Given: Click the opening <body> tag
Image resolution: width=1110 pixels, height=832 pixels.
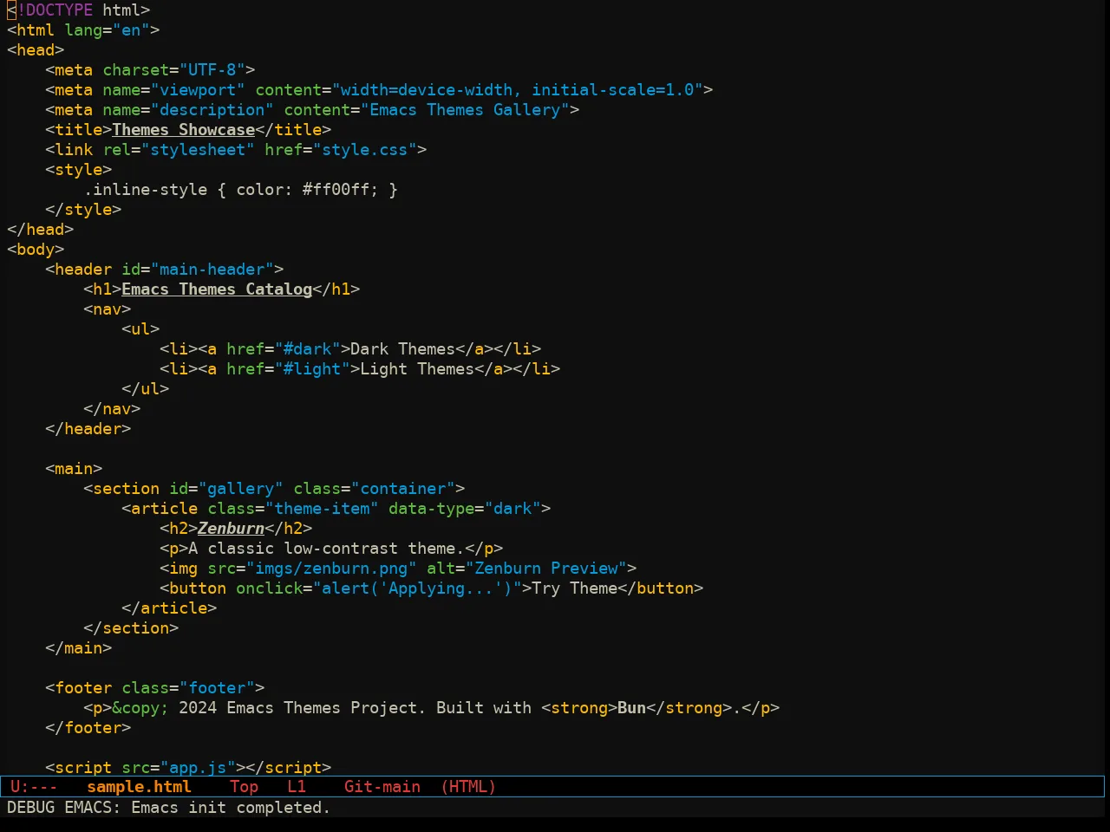Looking at the screenshot, I should 36,250.
